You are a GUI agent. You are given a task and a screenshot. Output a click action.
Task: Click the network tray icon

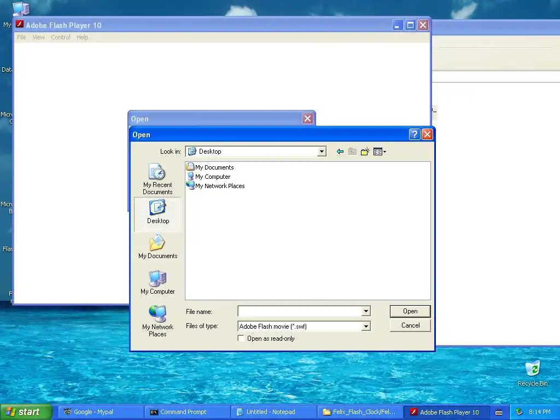[x=520, y=412]
